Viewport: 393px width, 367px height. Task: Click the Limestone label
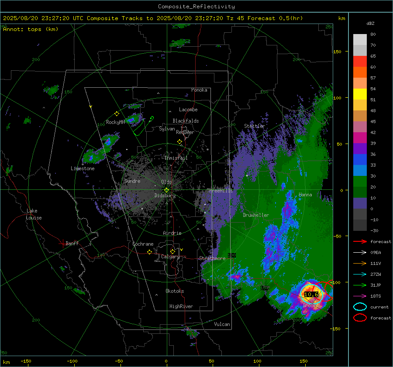pyautogui.click(x=83, y=168)
